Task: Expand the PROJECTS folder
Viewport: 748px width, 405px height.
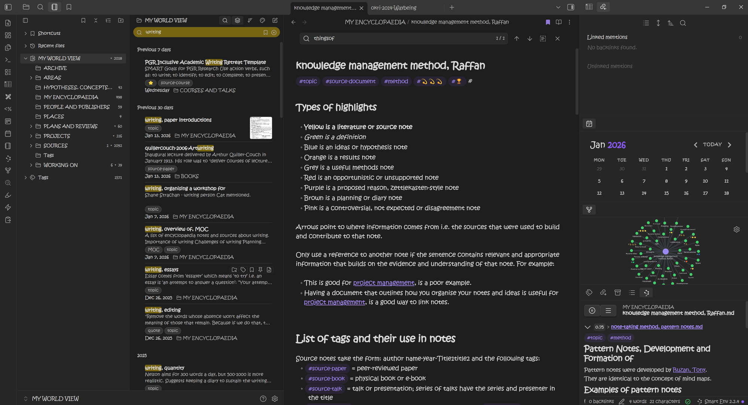Action: click(31, 136)
